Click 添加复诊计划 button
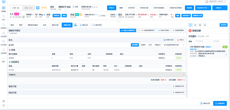The width and height of the screenshot is (230, 110). pyautogui.click(x=178, y=86)
